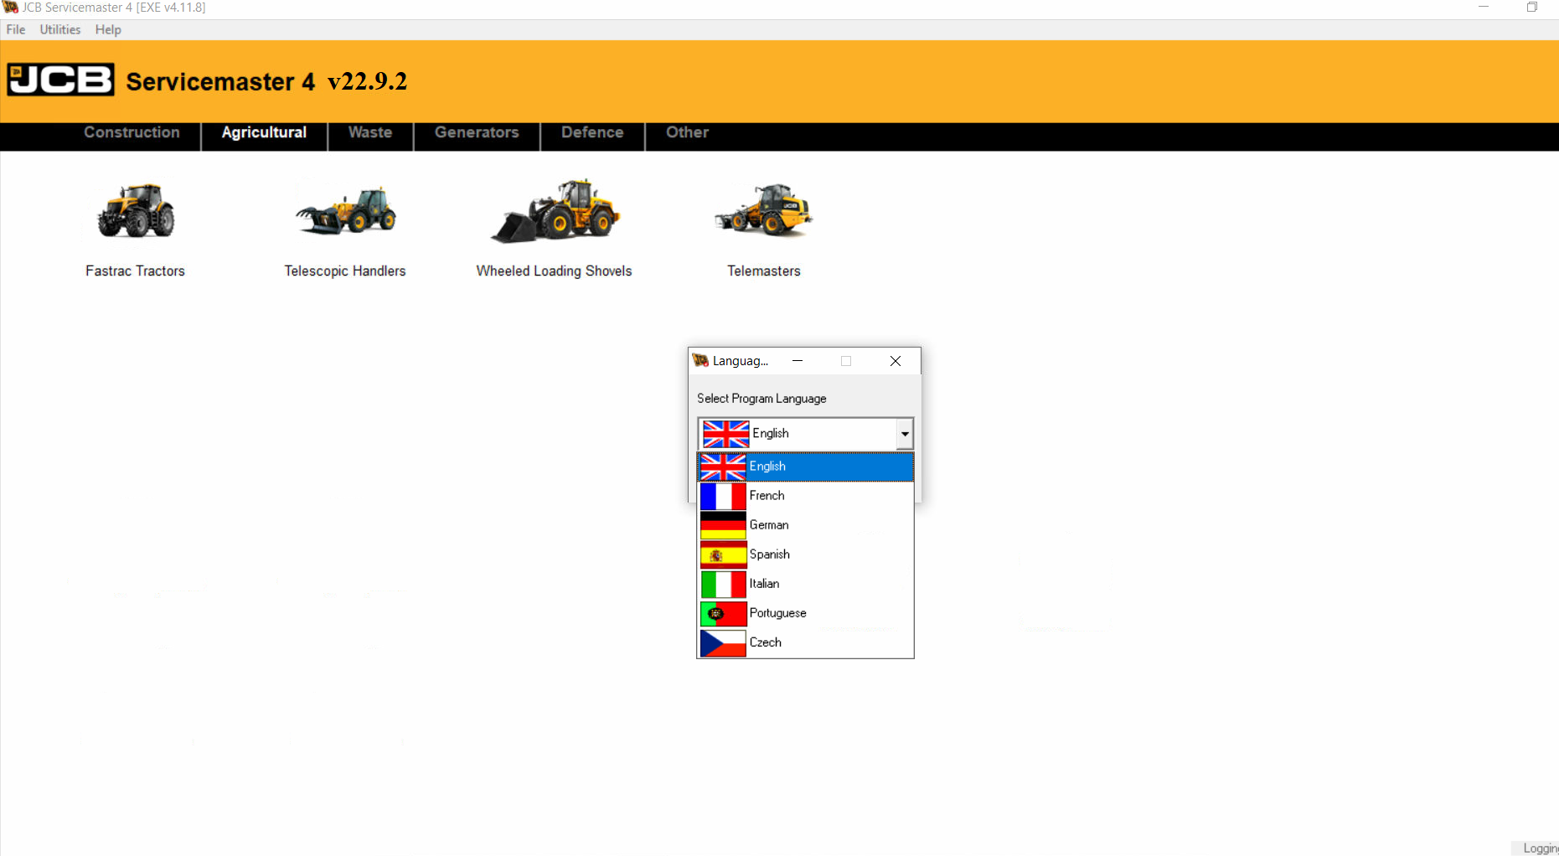
Task: Click the Servicemaster 4 v22.9.2 title text
Action: (266, 81)
